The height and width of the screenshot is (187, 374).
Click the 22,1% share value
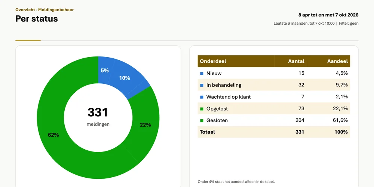340,108
